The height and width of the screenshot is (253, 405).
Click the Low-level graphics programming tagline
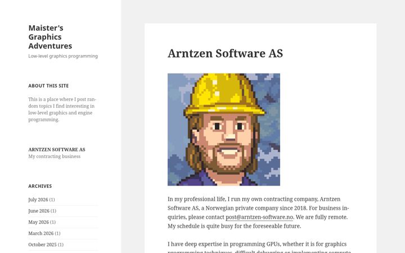63,56
